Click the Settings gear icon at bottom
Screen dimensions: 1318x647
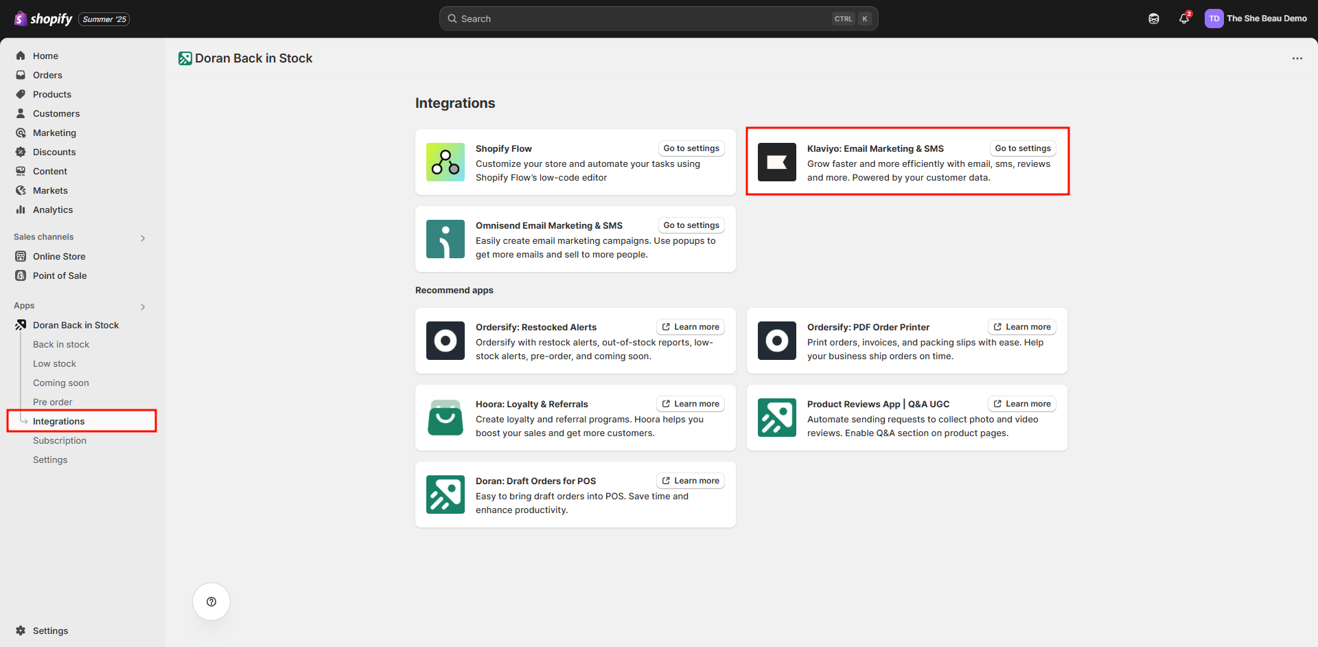tap(21, 631)
